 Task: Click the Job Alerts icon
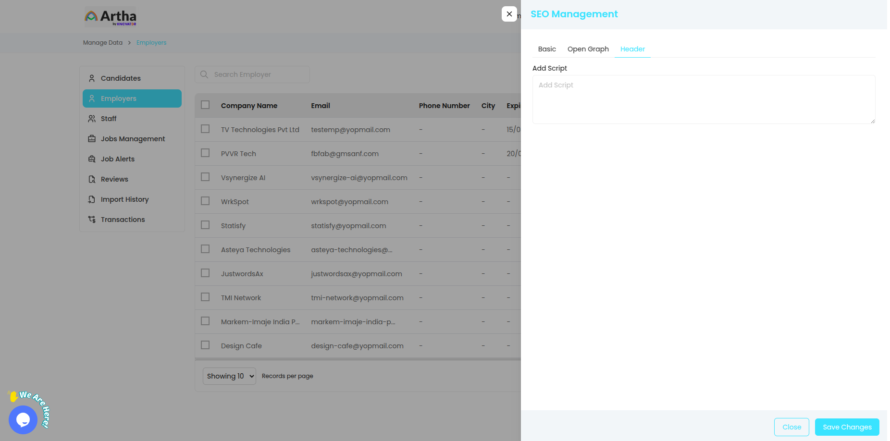point(92,159)
